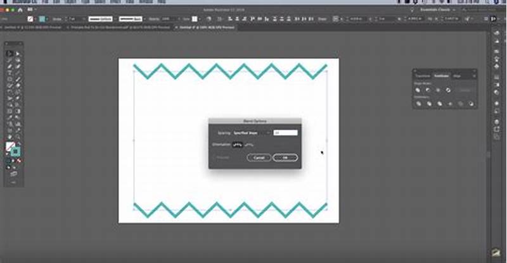Viewport: 507px width, 263px height.
Task: Select the Zoom tool in toolbar
Action: [x=18, y=137]
